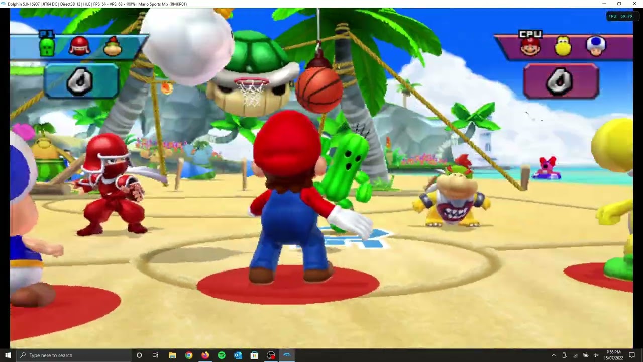The image size is (643, 362).
Task: Click the yellow Yoshi CPU portrait
Action: point(563,47)
